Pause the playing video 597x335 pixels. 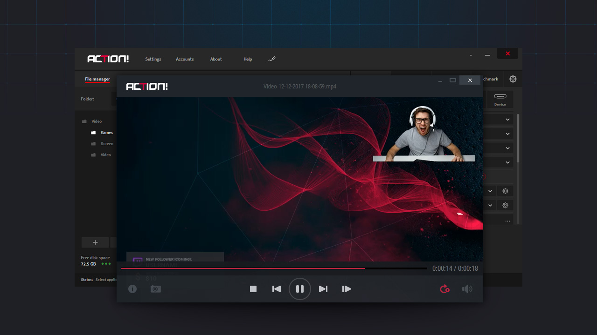coord(300,289)
